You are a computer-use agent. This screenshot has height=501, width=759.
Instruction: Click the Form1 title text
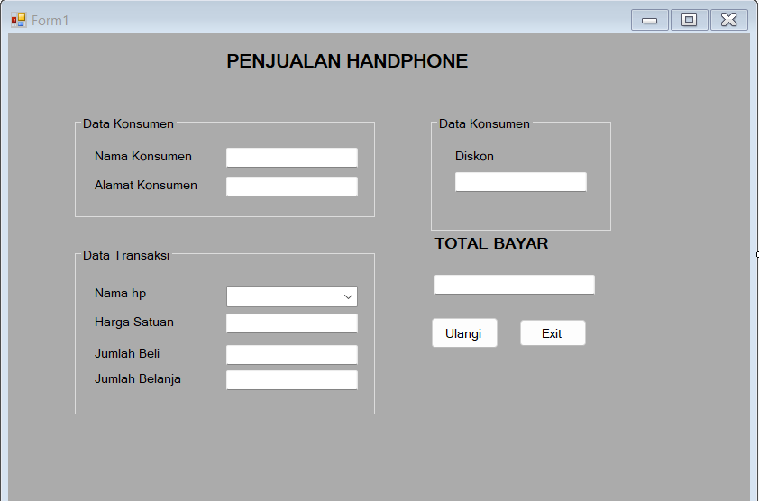50,20
